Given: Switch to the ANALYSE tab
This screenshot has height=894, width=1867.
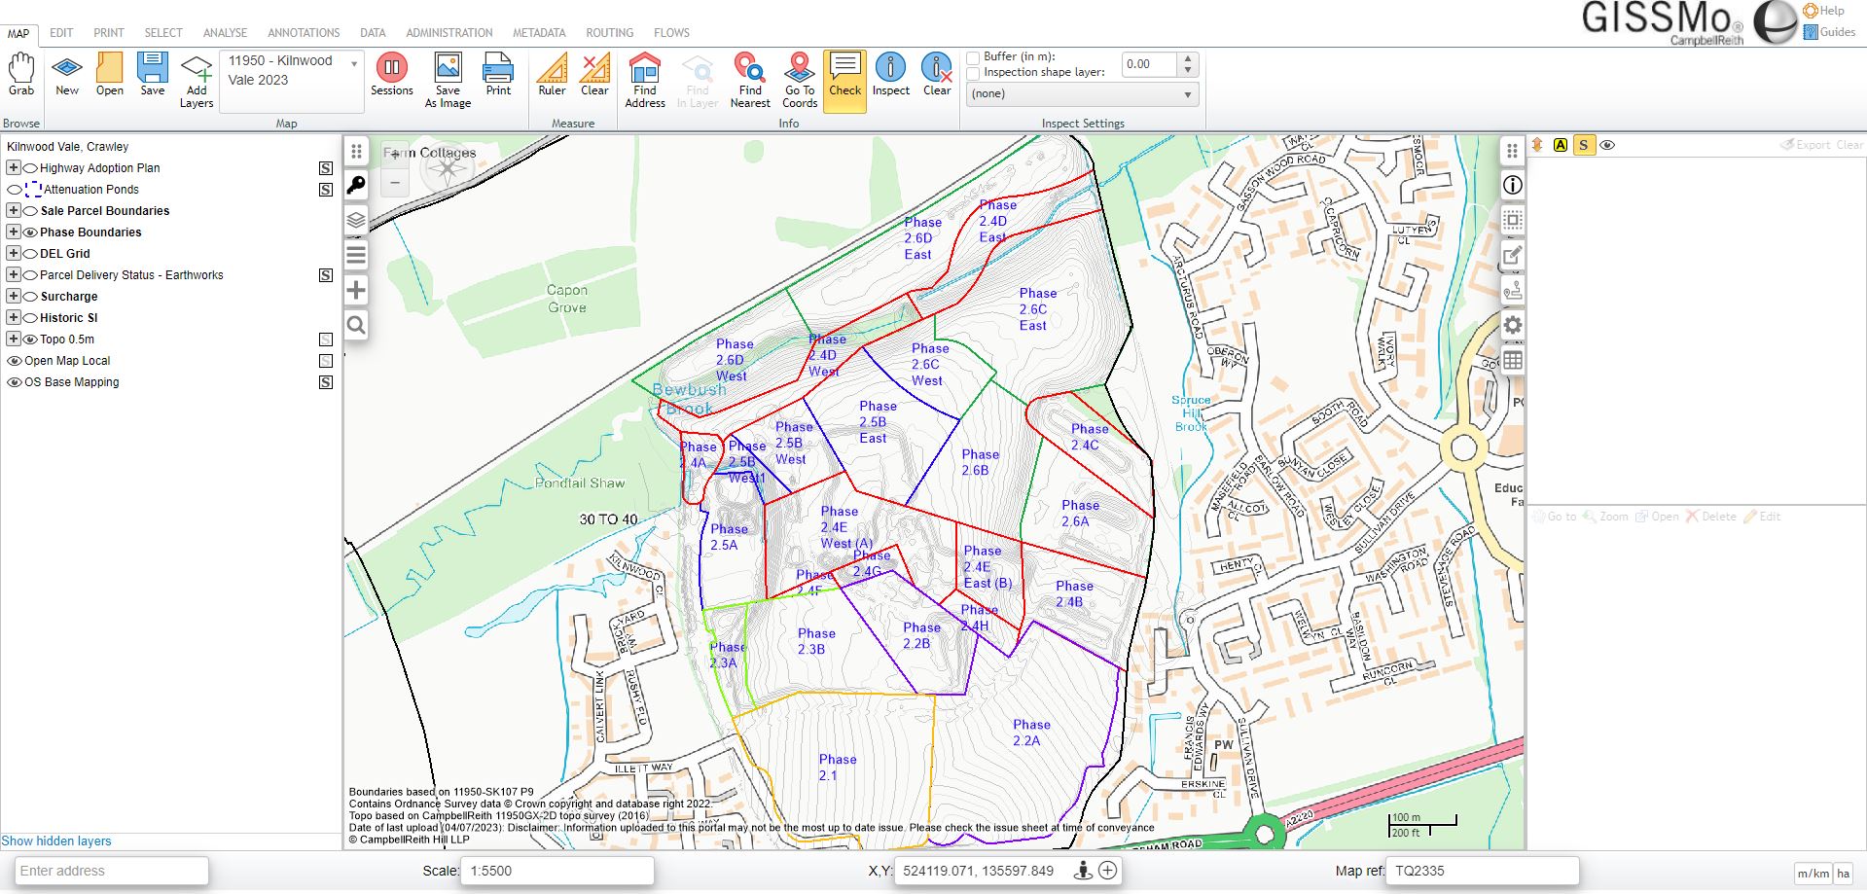Looking at the screenshot, I should click(225, 33).
